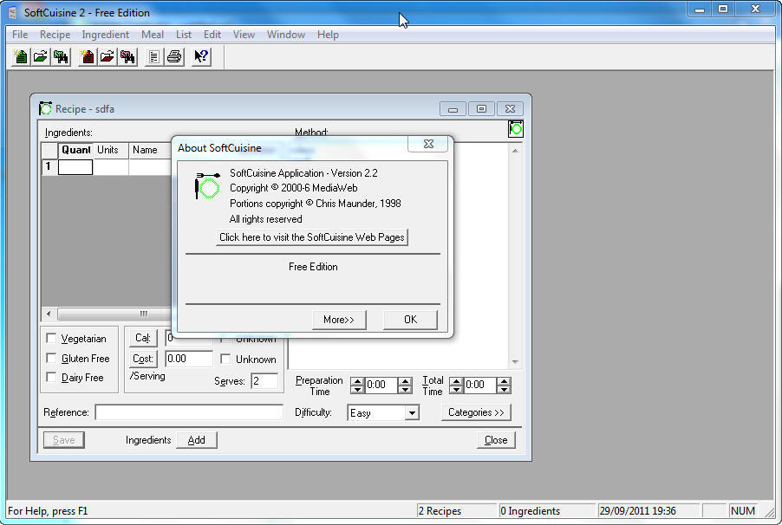Search recipes with green binoculars icon

point(61,57)
